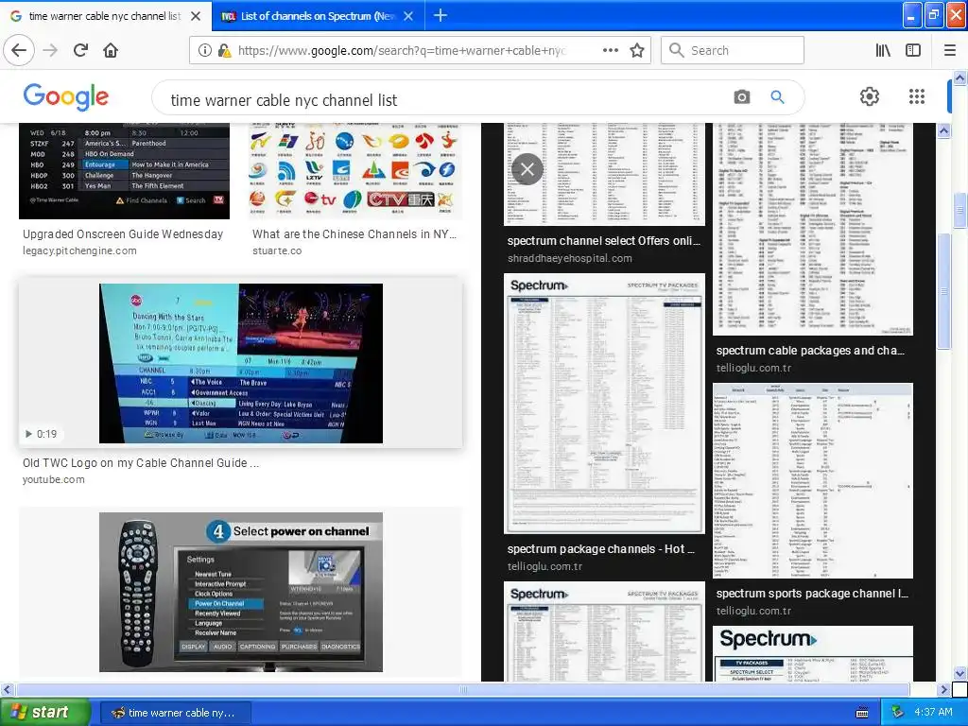
Task: Click horizontal scrollbar left arrow
Action: 7,689
